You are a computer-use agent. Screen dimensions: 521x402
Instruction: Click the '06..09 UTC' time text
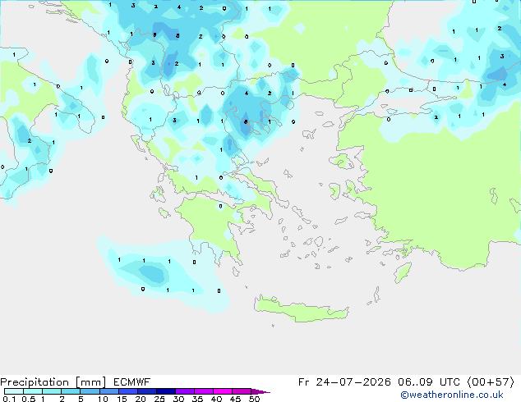[429, 382]
